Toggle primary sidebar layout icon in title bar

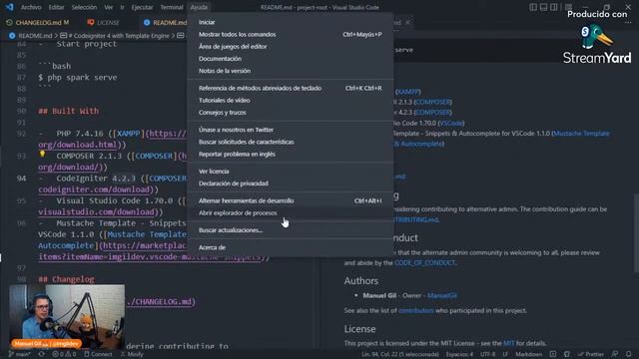click(533, 7)
